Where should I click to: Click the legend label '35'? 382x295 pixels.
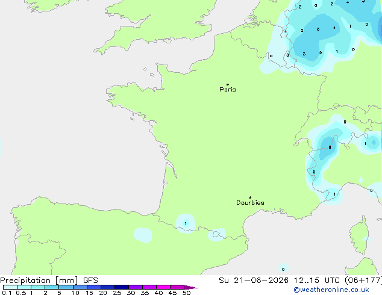point(145,293)
